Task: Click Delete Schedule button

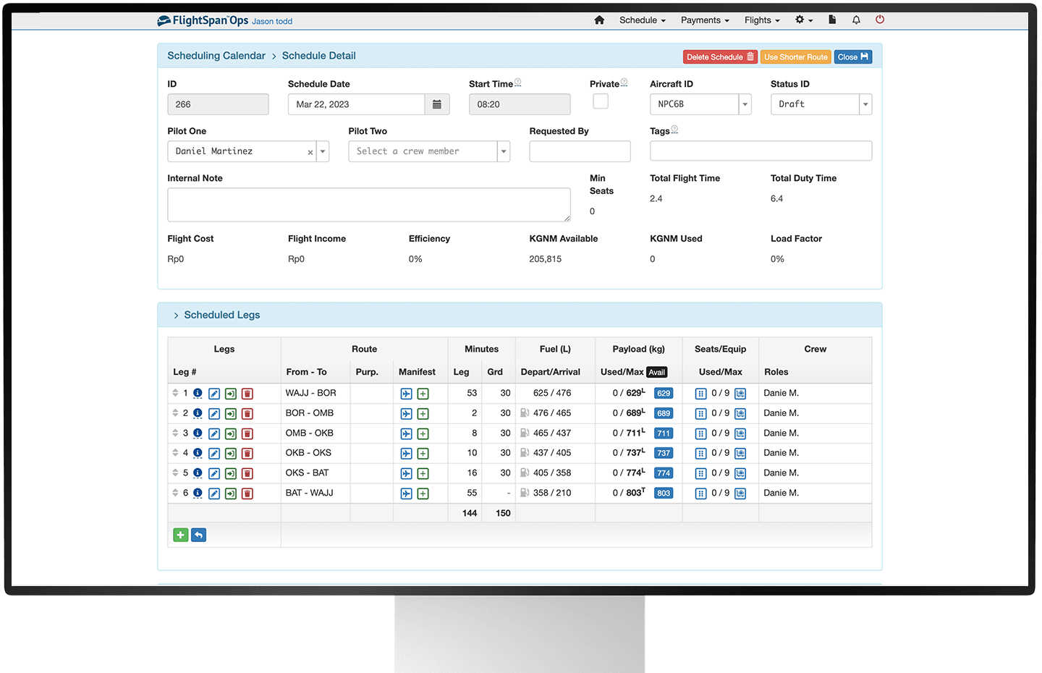Action: (720, 57)
